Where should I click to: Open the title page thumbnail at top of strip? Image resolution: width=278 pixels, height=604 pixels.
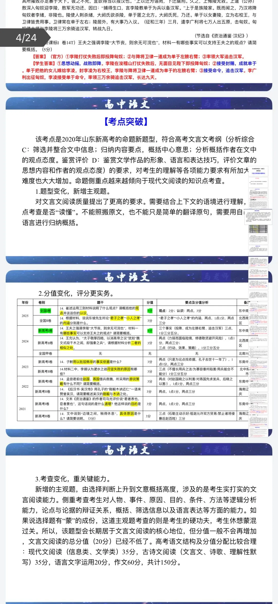pyautogui.click(x=258, y=171)
